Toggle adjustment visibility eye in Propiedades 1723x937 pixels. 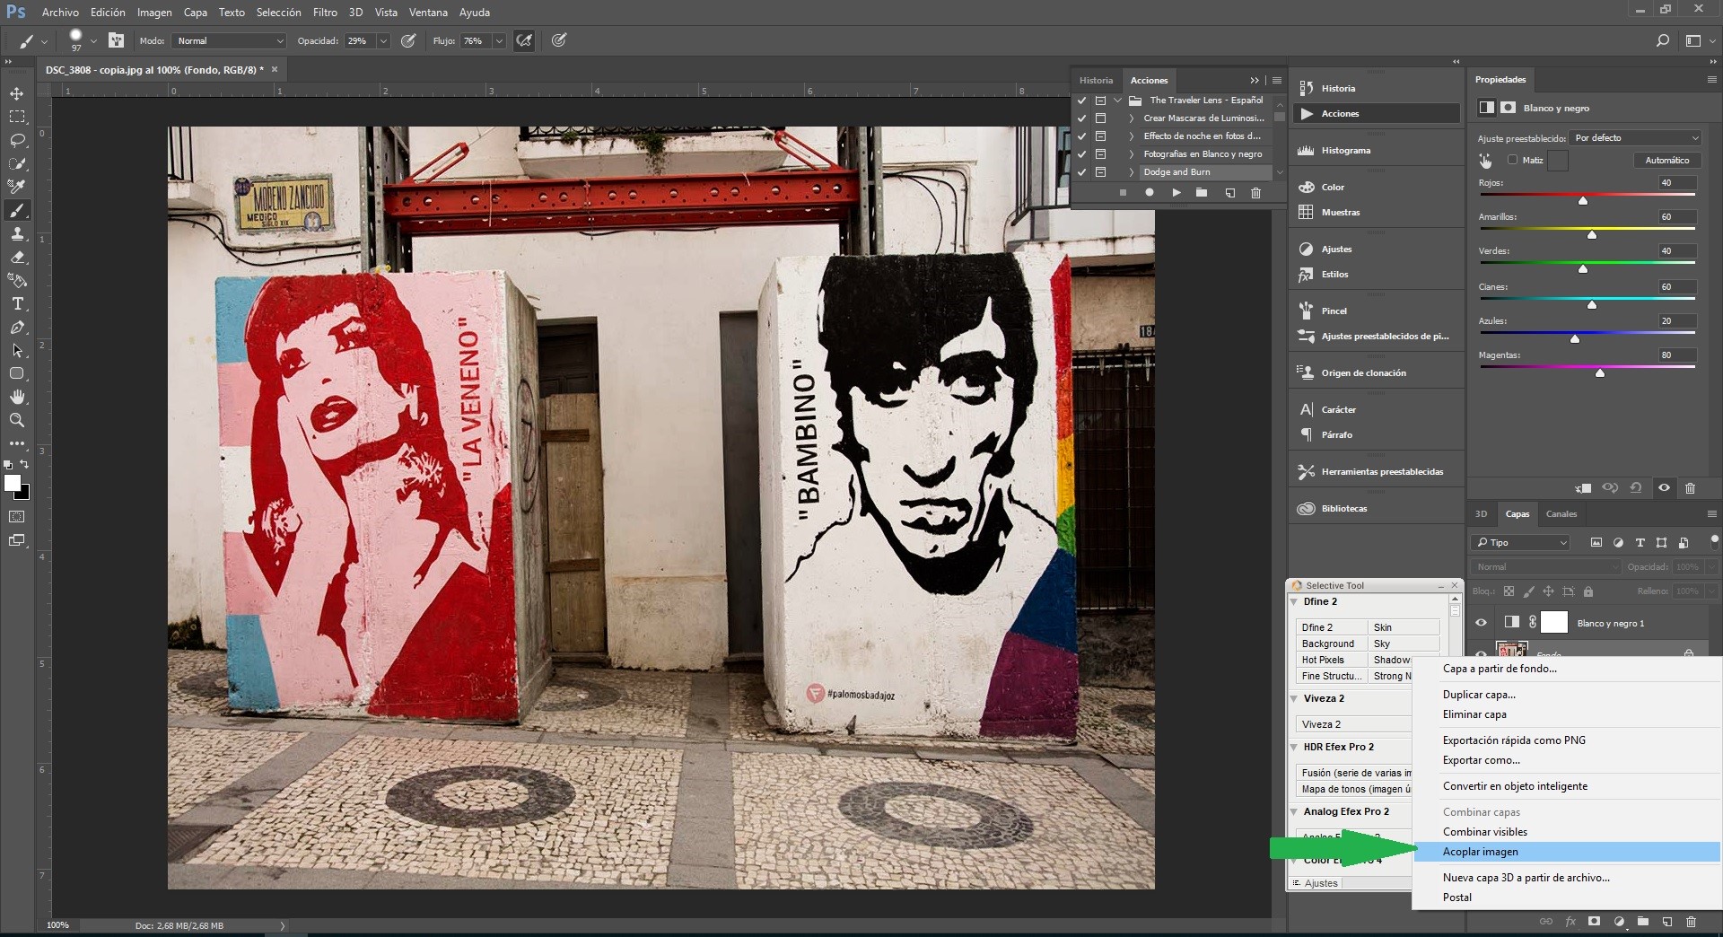[x=1664, y=488]
